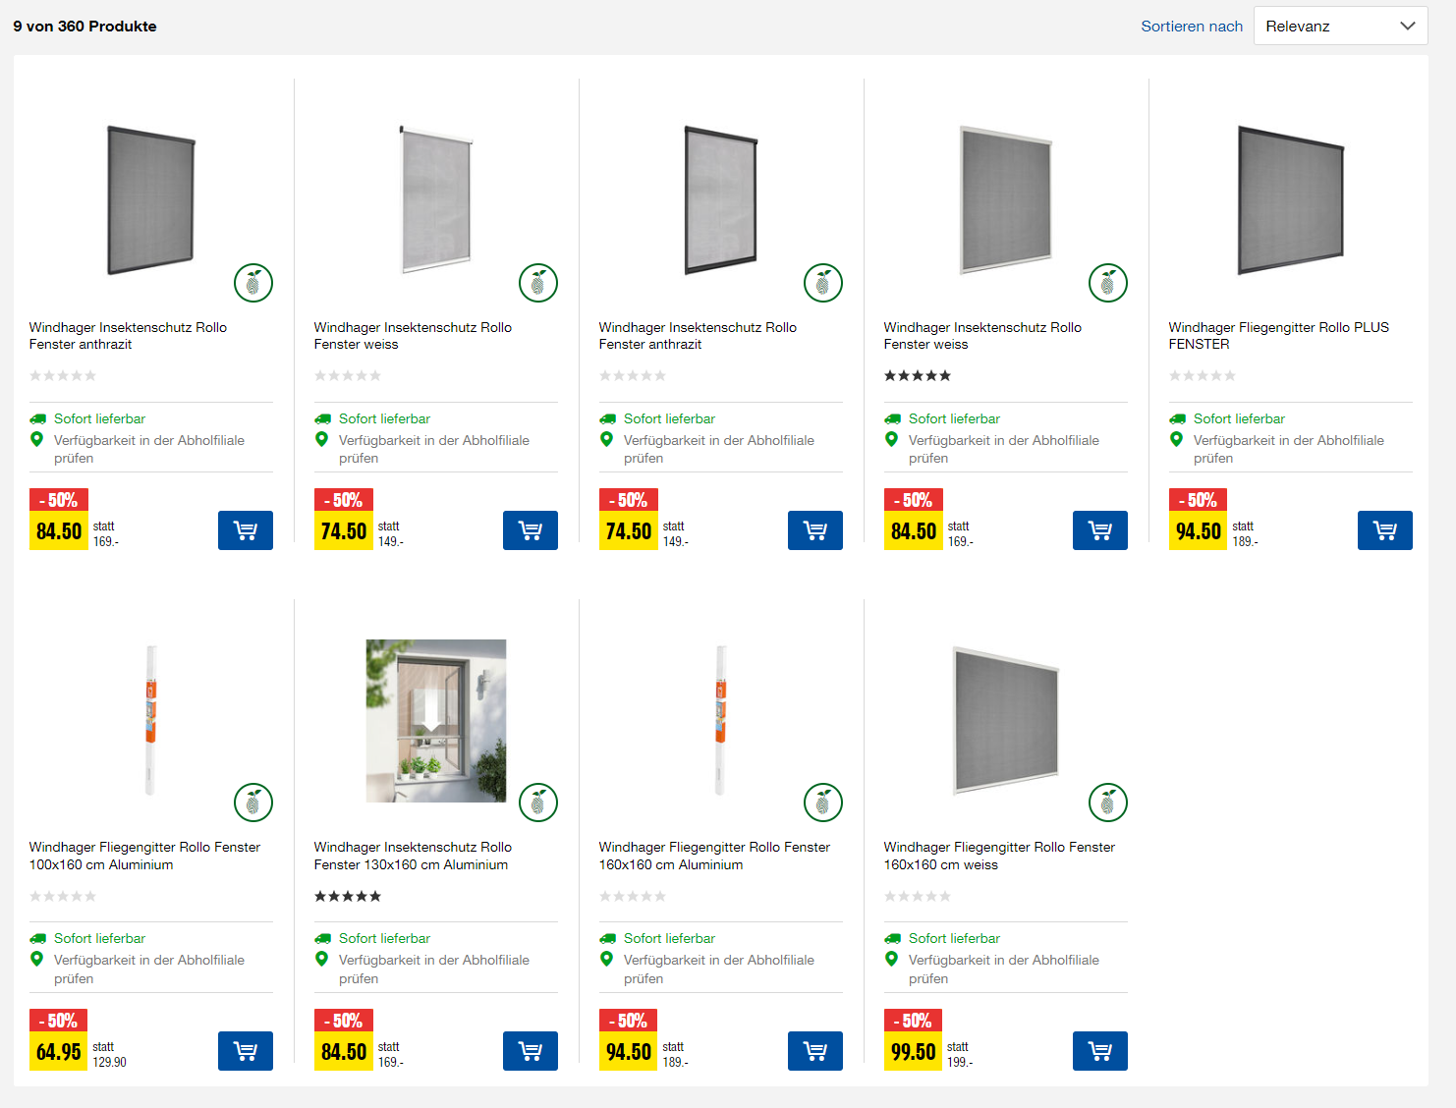Click the 64.95 price tag
The width and height of the screenshot is (1456, 1108).
coord(59,1051)
